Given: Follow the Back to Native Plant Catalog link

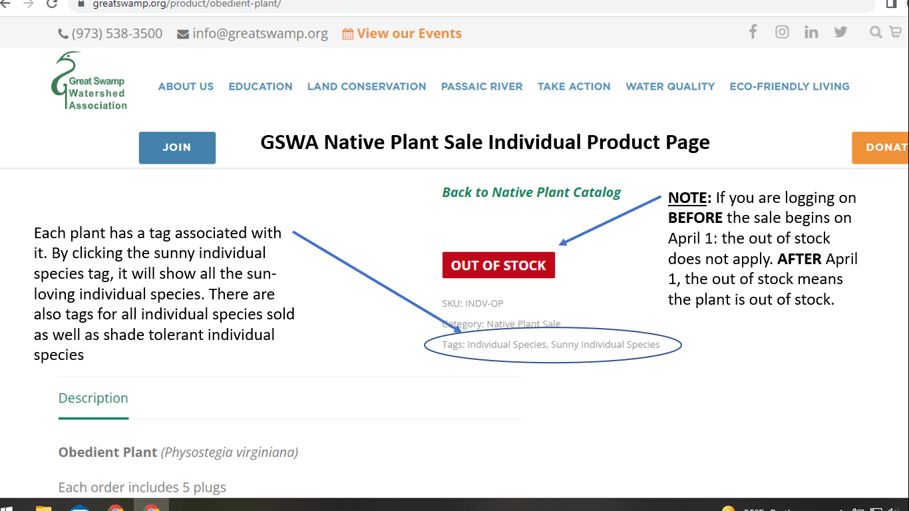Looking at the screenshot, I should (531, 192).
